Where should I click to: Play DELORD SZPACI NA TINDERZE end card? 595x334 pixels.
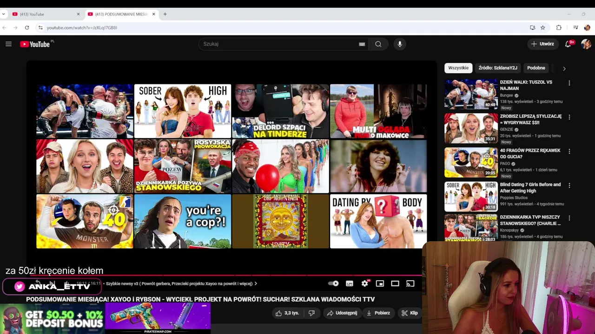click(280, 111)
